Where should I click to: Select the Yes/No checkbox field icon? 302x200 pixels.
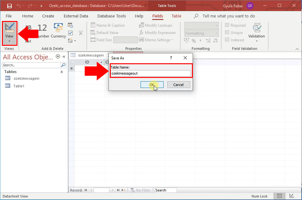click(x=70, y=33)
